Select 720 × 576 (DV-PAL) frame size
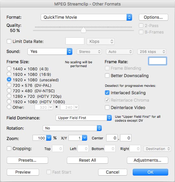The image size is (175, 182). pos(9,85)
